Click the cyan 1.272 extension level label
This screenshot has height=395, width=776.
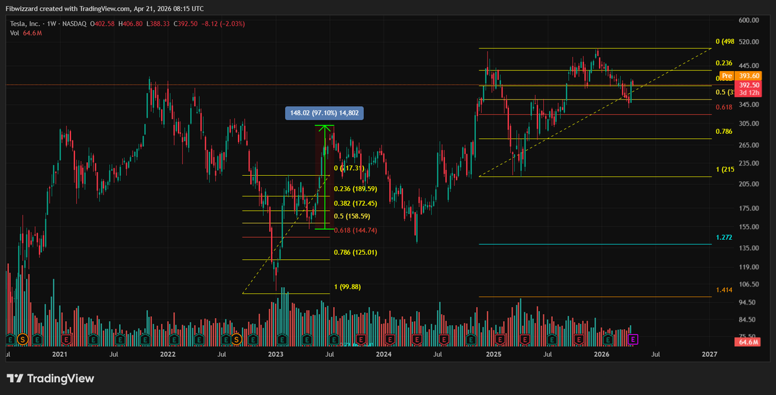[x=724, y=238]
